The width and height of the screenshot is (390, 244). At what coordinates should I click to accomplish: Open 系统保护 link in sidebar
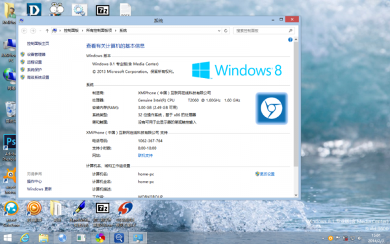point(34,70)
